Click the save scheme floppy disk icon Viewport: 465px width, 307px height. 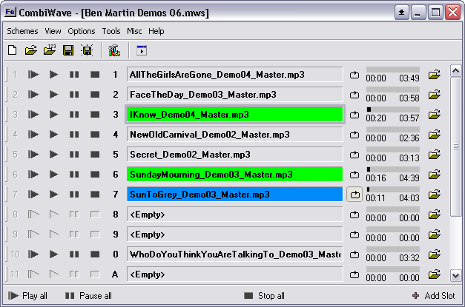[x=68, y=50]
